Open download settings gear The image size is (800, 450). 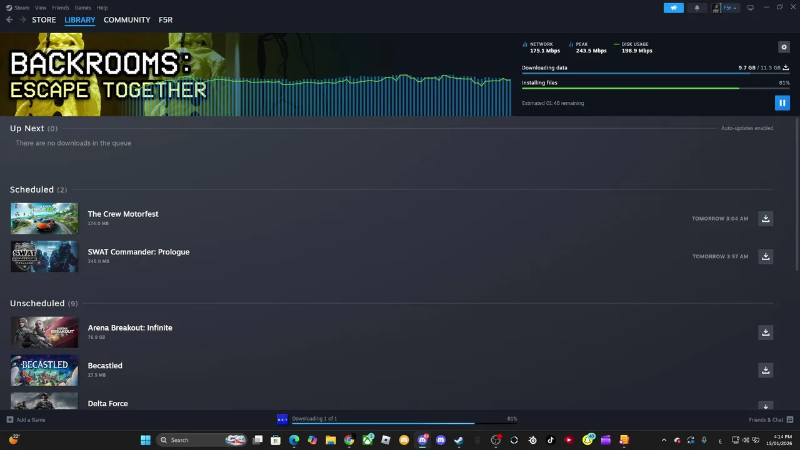pos(784,47)
